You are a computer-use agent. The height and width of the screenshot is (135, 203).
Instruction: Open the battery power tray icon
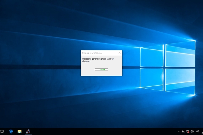click(183, 131)
